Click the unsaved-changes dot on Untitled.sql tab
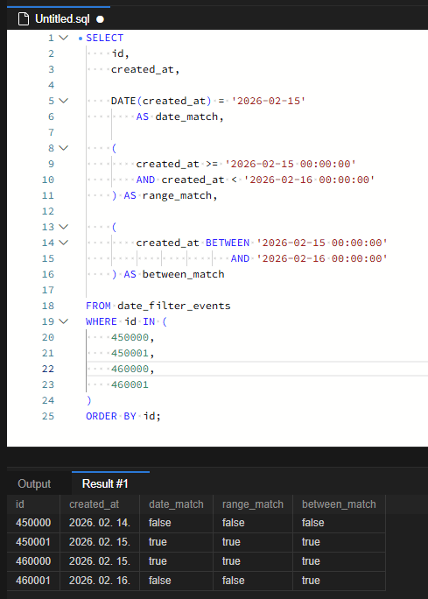This screenshot has width=428, height=599. point(100,19)
